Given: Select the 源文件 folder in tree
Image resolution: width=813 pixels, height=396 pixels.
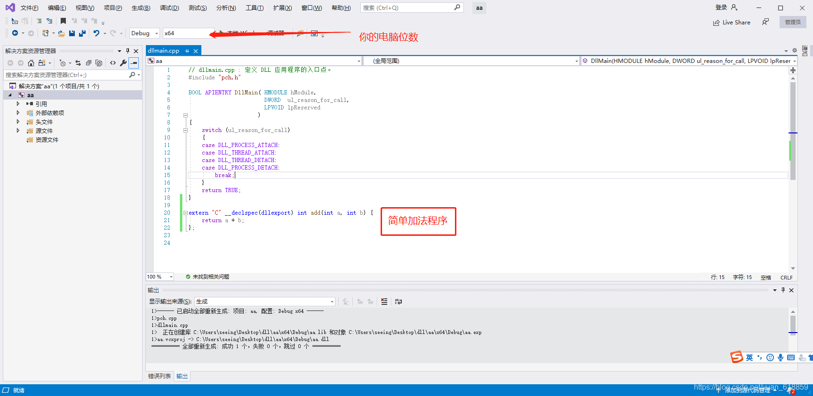Looking at the screenshot, I should click(x=44, y=131).
